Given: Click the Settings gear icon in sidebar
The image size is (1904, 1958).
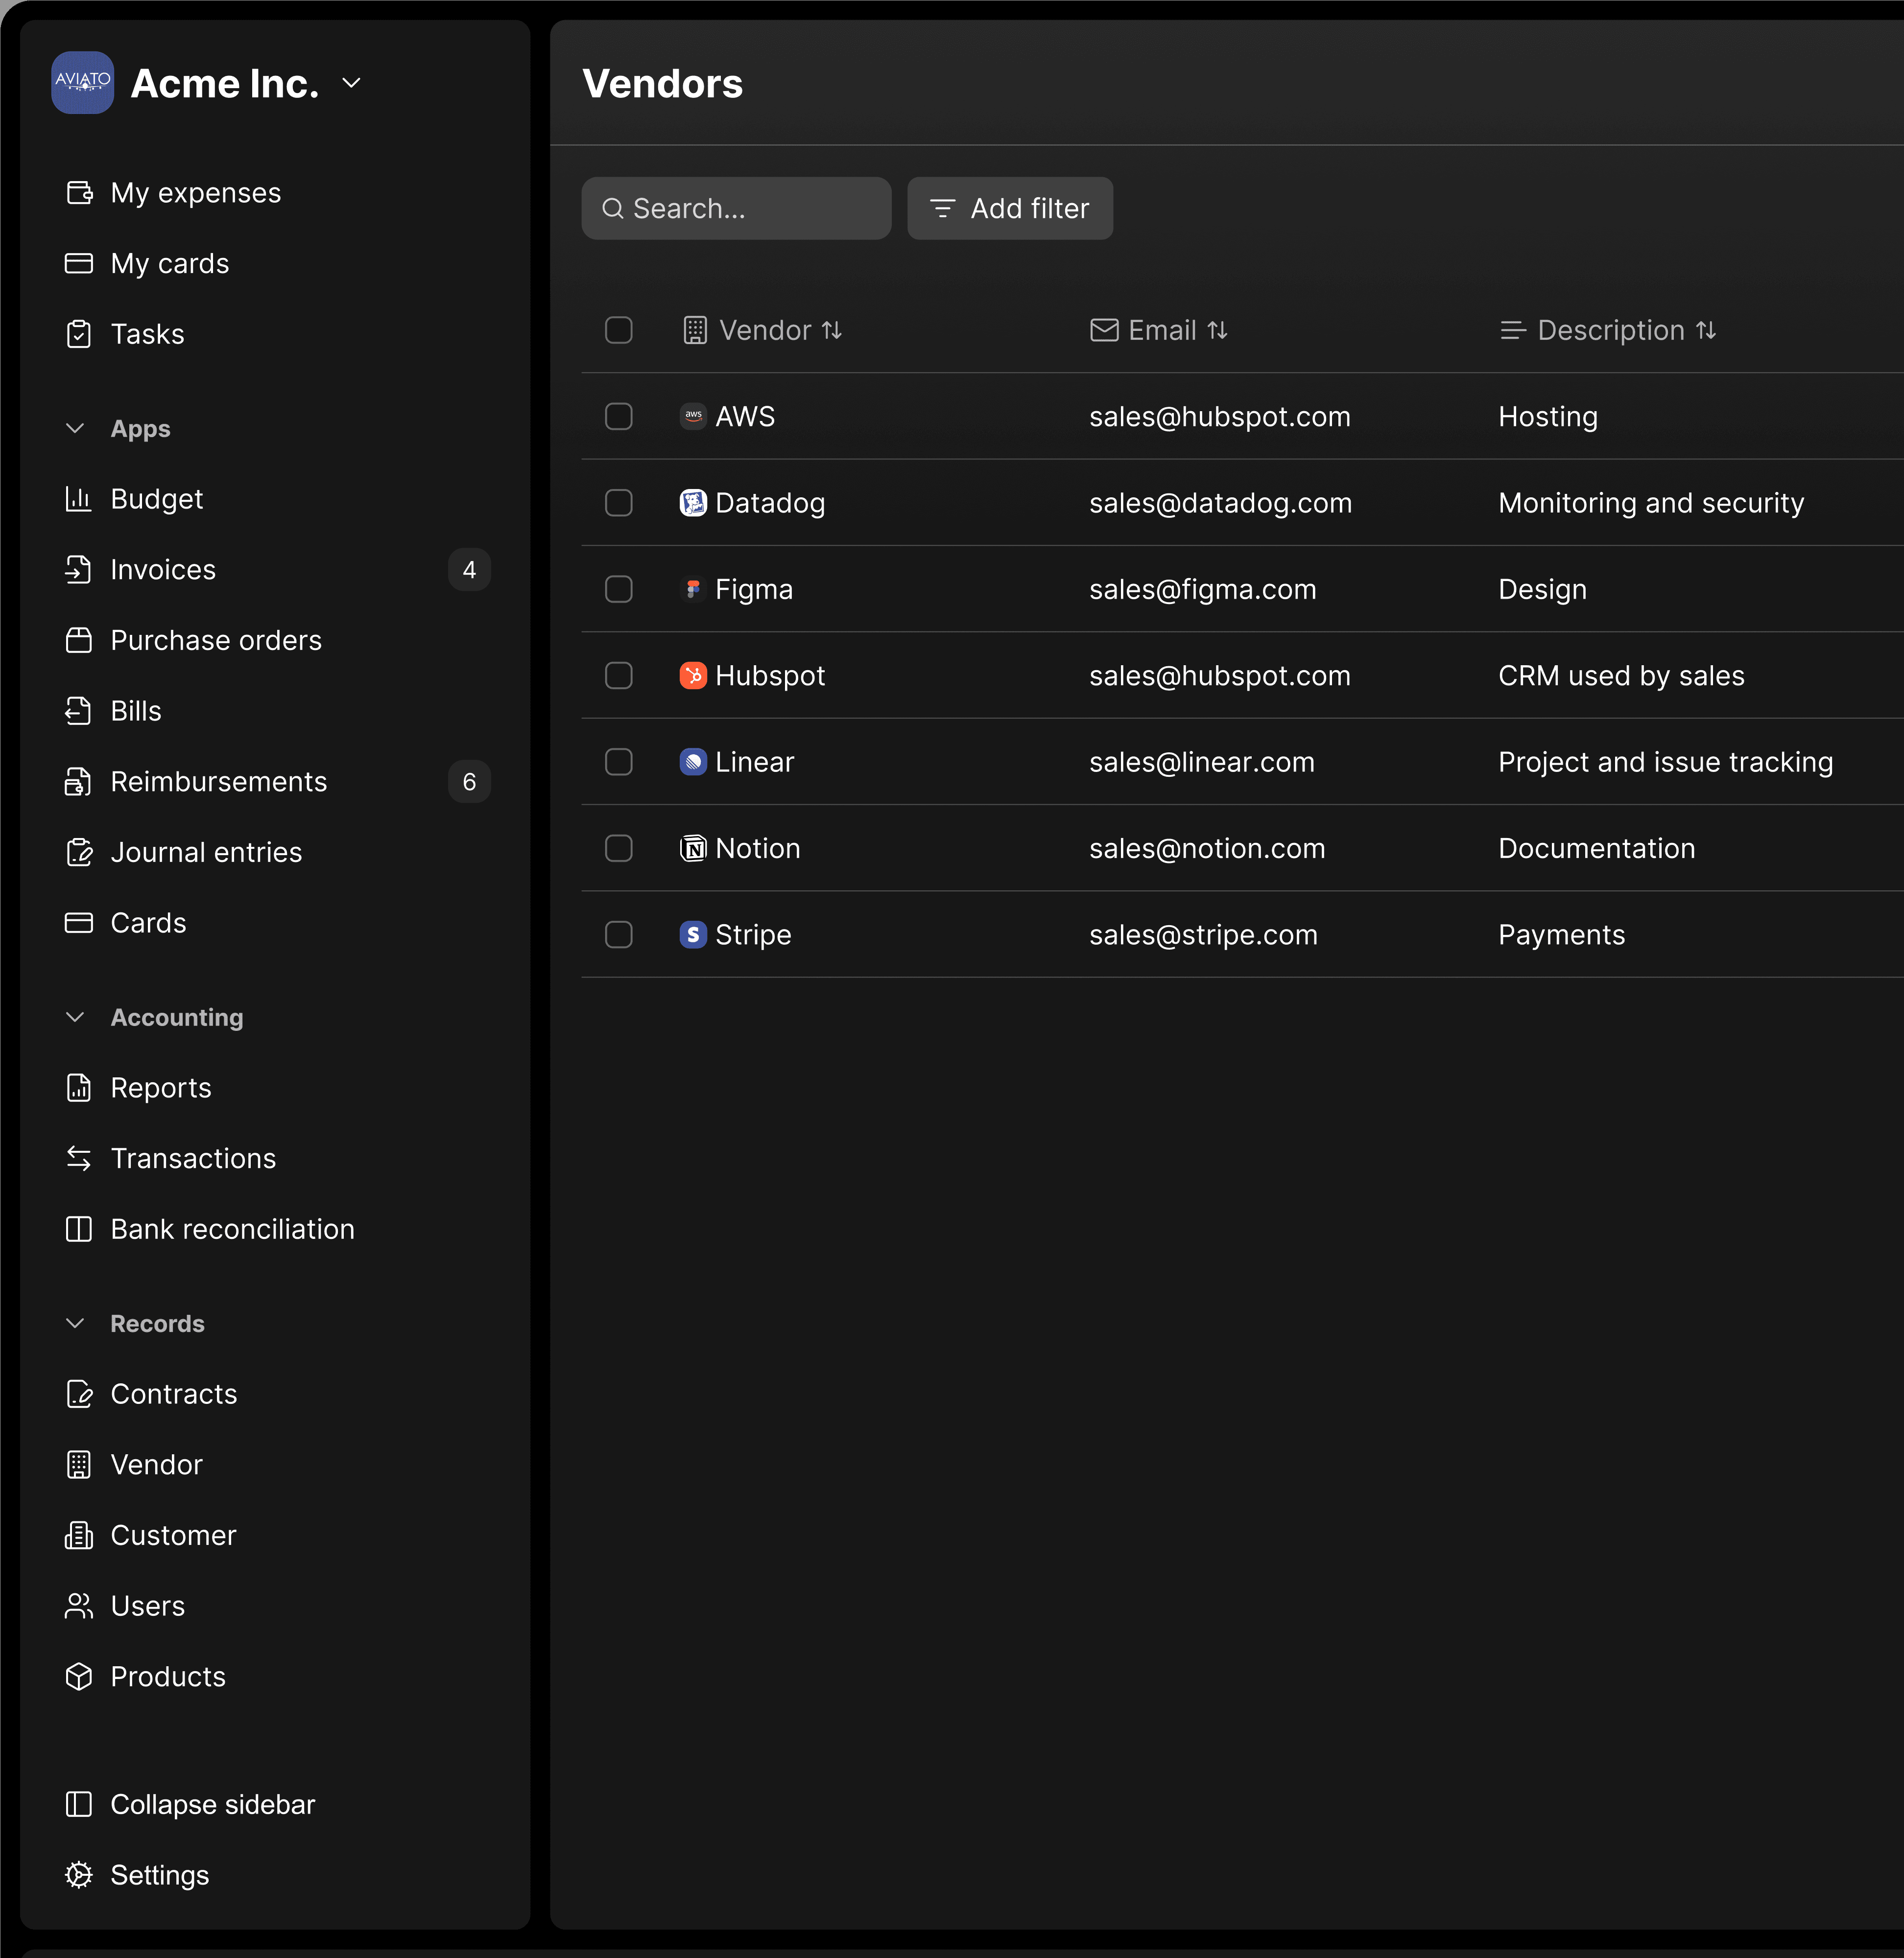Looking at the screenshot, I should click(x=79, y=1875).
